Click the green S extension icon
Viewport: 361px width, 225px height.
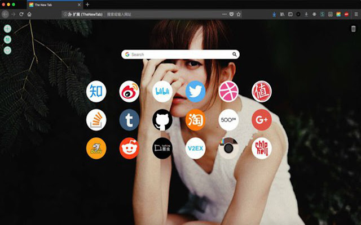coord(322,14)
